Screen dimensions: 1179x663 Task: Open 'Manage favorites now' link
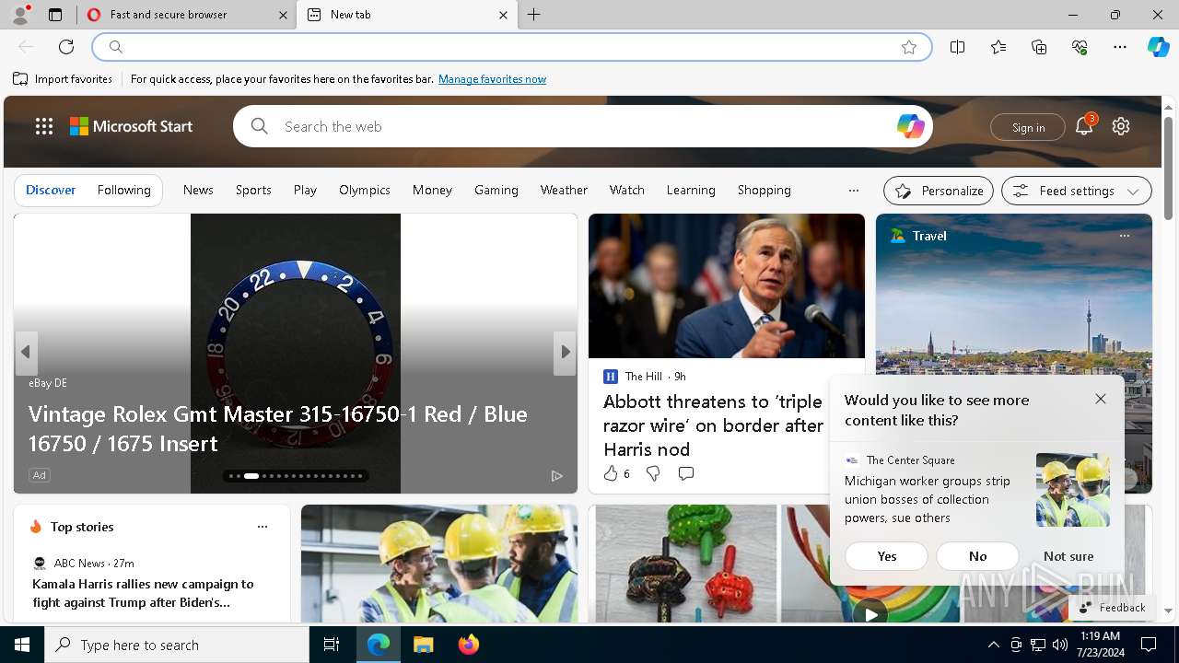point(492,79)
